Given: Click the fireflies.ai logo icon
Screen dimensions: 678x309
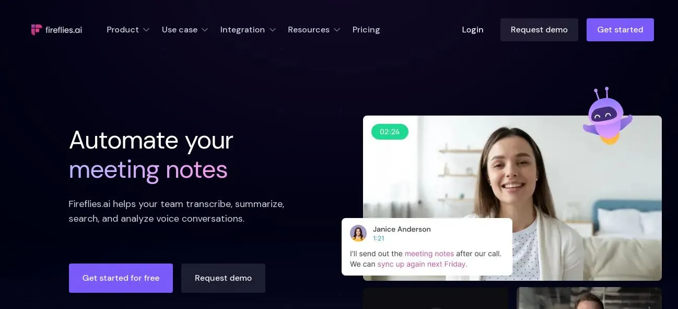Looking at the screenshot, I should [x=36, y=30].
